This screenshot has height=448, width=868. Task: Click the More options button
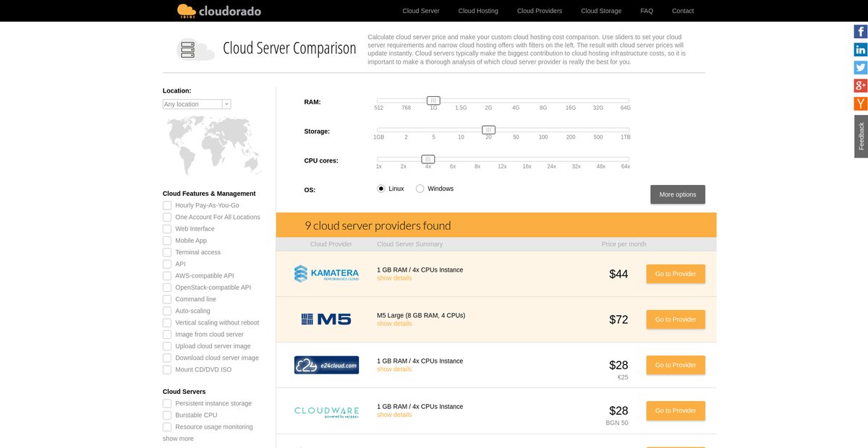click(678, 194)
